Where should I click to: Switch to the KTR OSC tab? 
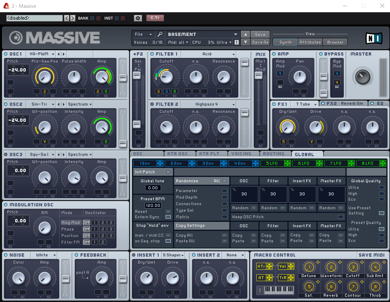pyautogui.click(x=177, y=154)
